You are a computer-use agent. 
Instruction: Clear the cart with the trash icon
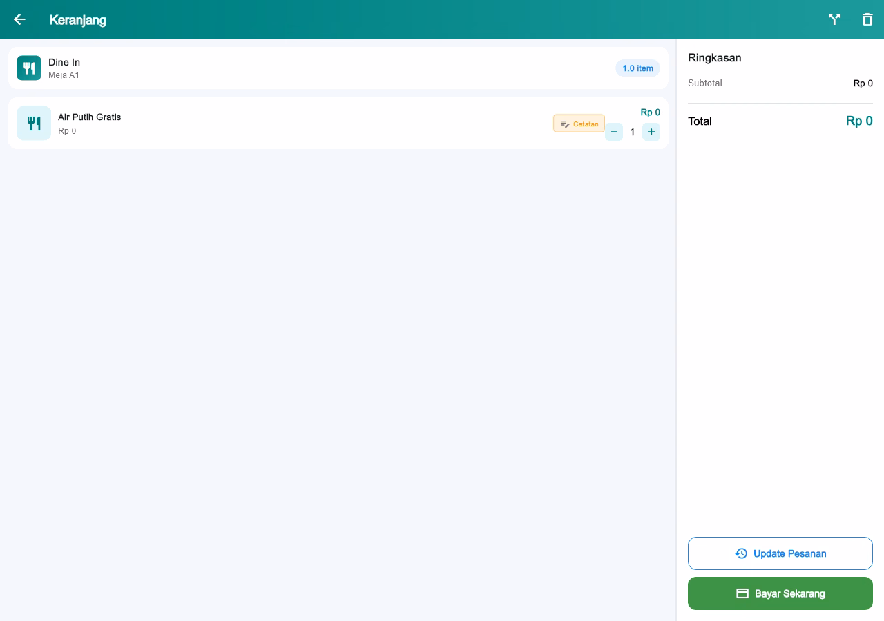[867, 19]
